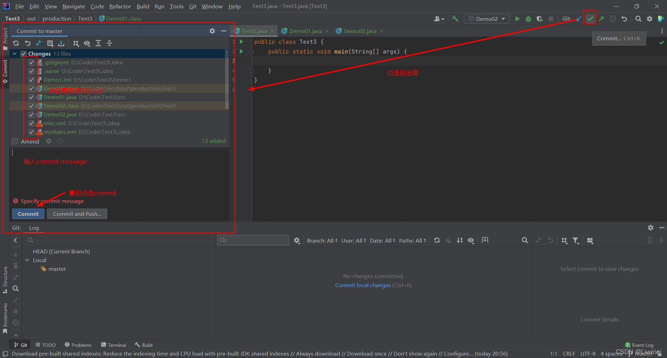This screenshot has height=358, width=667.
Task: Click the Log tab in Git panel
Action: point(34,228)
